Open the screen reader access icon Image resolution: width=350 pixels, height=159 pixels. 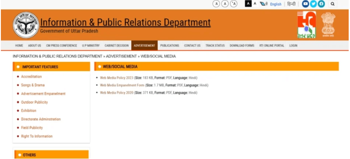(264, 4)
